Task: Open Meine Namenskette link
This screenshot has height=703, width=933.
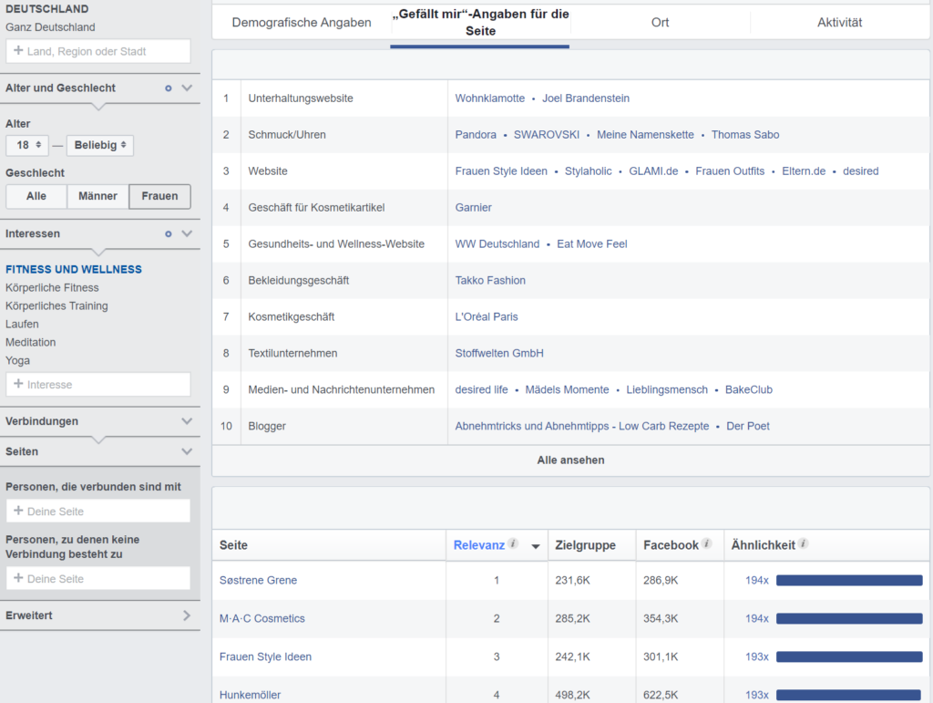Action: click(645, 135)
